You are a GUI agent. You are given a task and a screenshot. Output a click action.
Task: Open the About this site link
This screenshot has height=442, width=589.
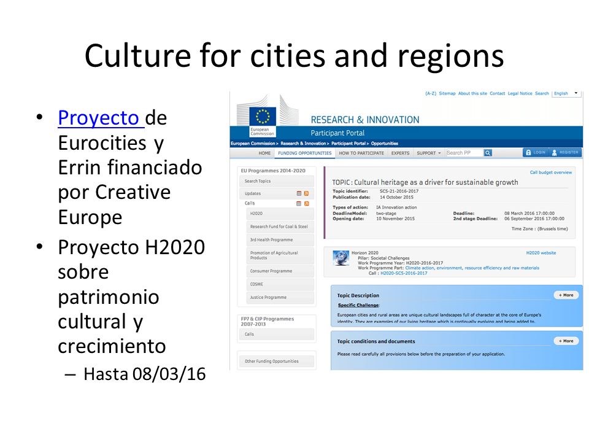click(472, 93)
